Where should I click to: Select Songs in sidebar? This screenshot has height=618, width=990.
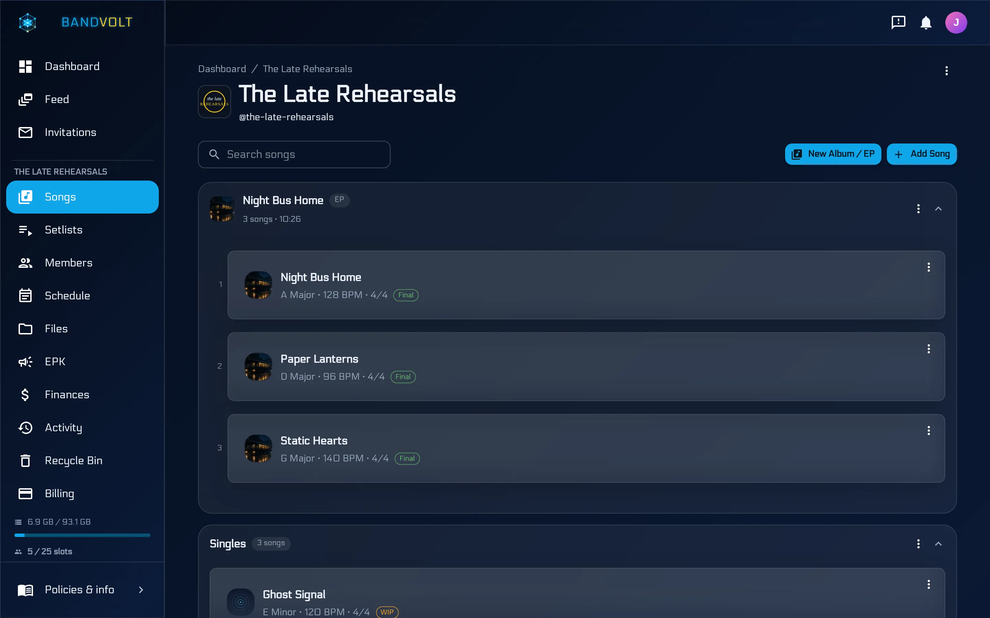click(x=82, y=197)
